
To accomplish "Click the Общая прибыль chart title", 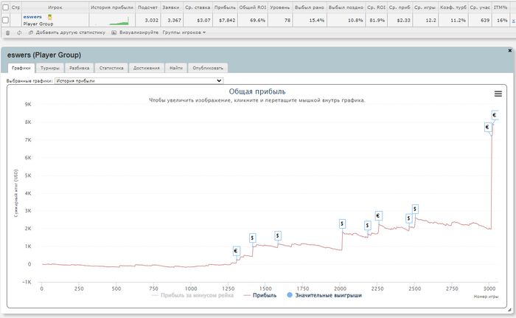I will point(257,91).
